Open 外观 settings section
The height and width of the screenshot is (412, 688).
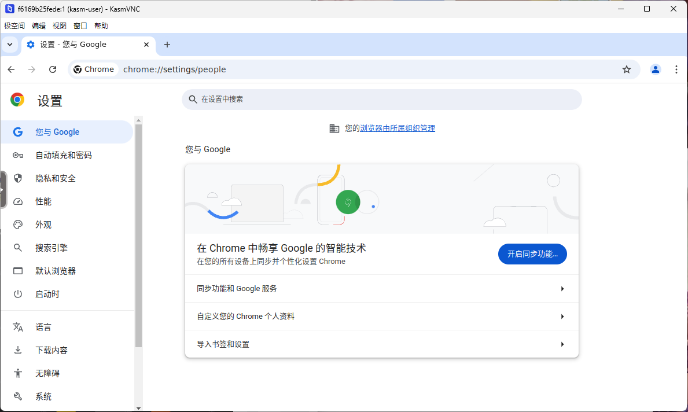pos(67,225)
